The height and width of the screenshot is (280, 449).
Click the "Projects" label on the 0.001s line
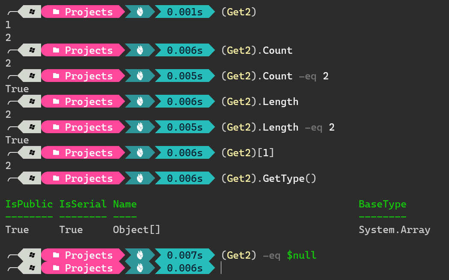pyautogui.click(x=89, y=12)
